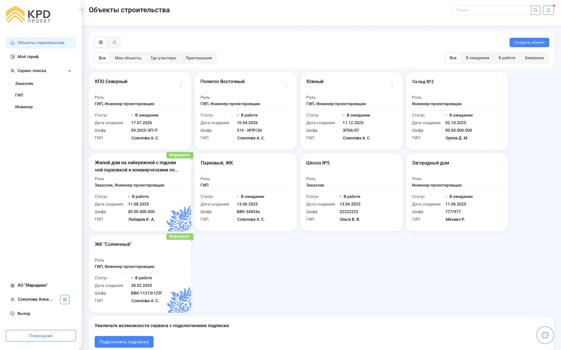The image size is (561, 350).
Task: Click cipher ЭП06/07
Action: 351,130
